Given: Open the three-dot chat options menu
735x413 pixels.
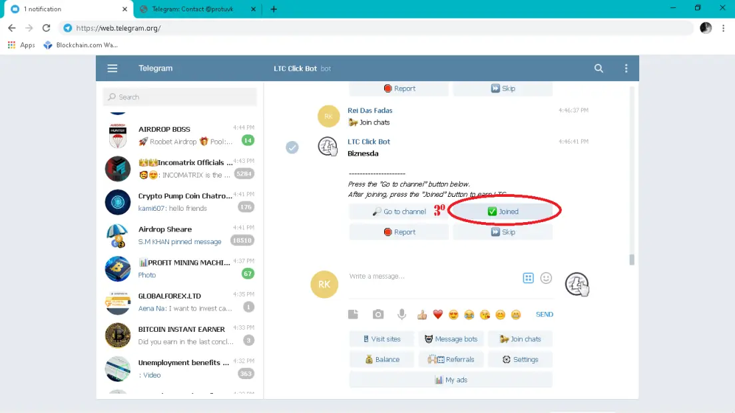Looking at the screenshot, I should (x=626, y=69).
